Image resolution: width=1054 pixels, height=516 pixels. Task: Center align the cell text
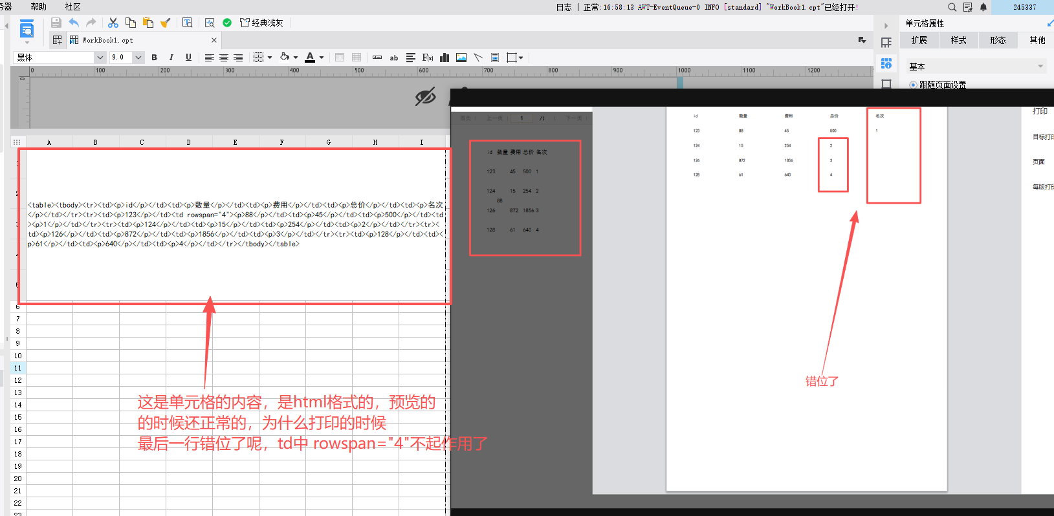224,58
